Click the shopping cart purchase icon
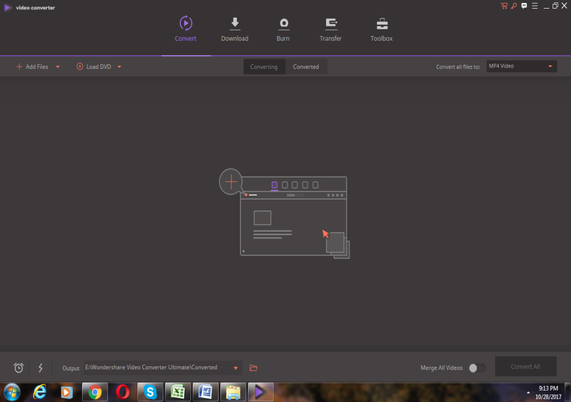Viewport: 571px width, 402px height. [504, 6]
